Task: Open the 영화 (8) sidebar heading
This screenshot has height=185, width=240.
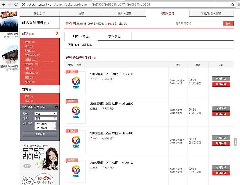Action: coord(27,89)
